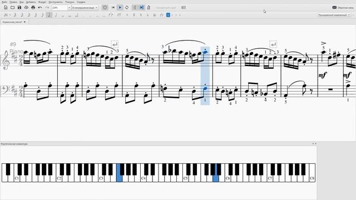
Task: Toggle pan score during playback
Action: click(x=141, y=7)
